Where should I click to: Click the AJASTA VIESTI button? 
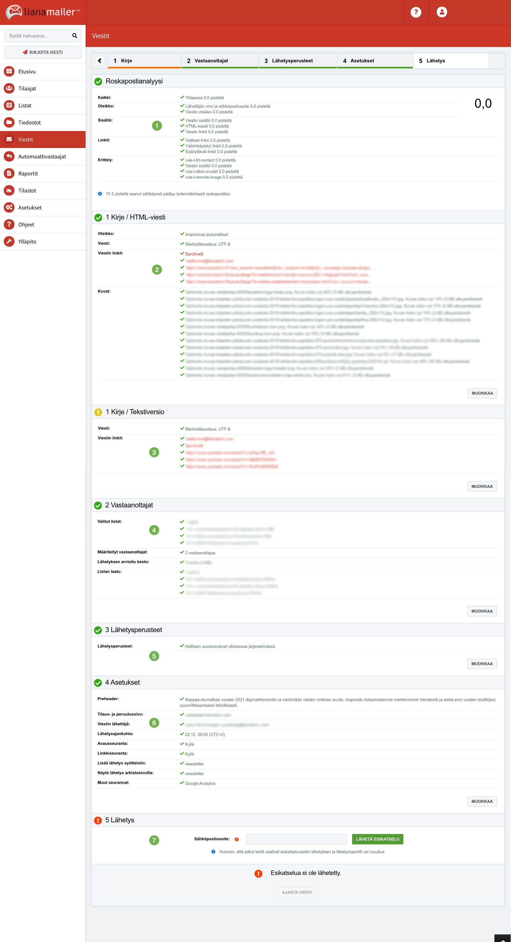(x=297, y=892)
